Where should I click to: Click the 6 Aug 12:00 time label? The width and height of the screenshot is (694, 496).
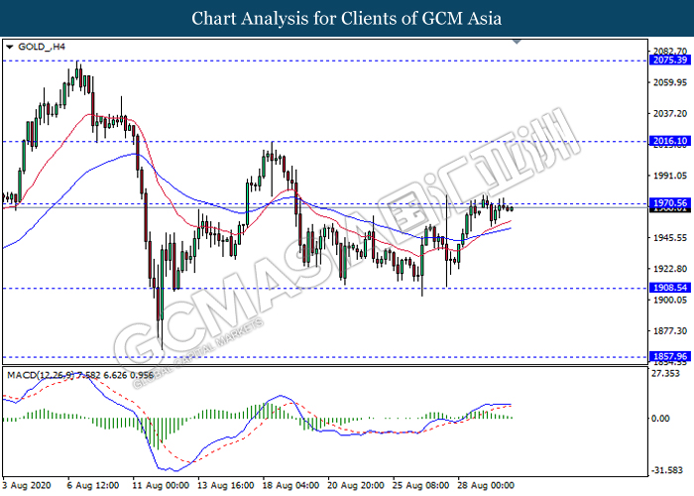tap(93, 486)
